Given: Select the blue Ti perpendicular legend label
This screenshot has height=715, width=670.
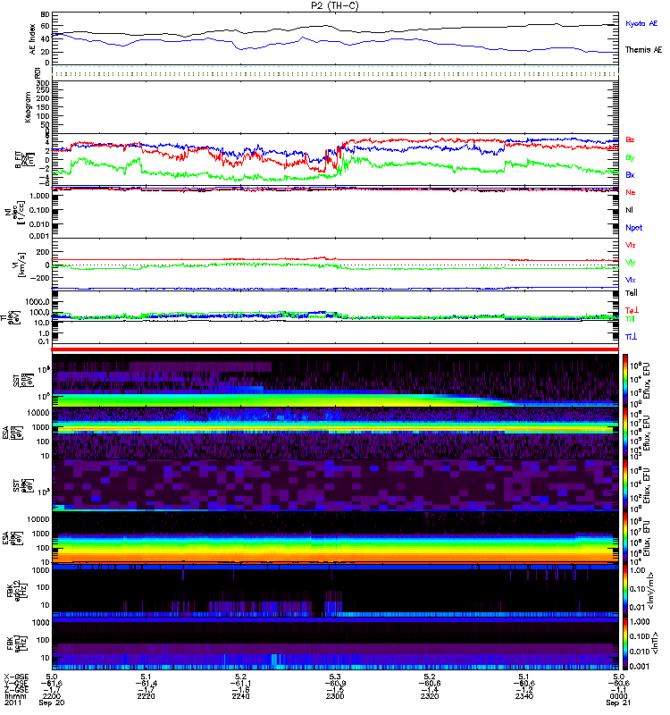Looking at the screenshot, I should (631, 337).
